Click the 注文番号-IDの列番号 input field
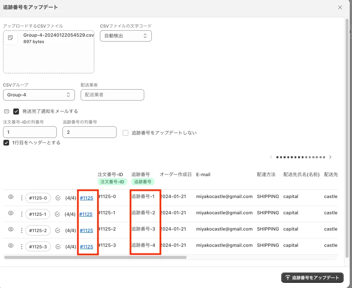Viewport: 352px width, 288px height. point(30,132)
